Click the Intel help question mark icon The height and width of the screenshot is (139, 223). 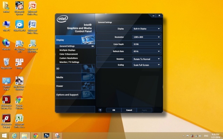pyautogui.click(x=100, y=110)
